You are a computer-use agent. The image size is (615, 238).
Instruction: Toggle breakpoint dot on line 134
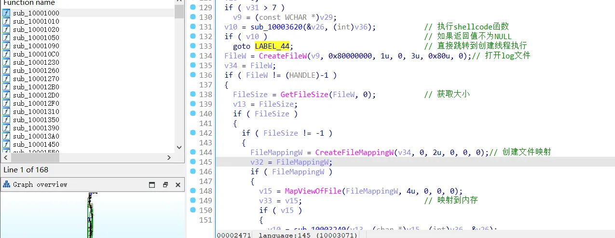pos(193,56)
